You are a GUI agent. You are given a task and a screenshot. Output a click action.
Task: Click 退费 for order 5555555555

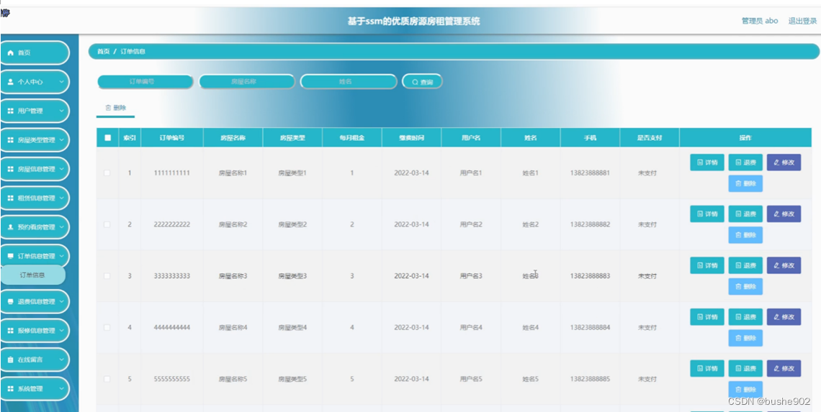745,369
